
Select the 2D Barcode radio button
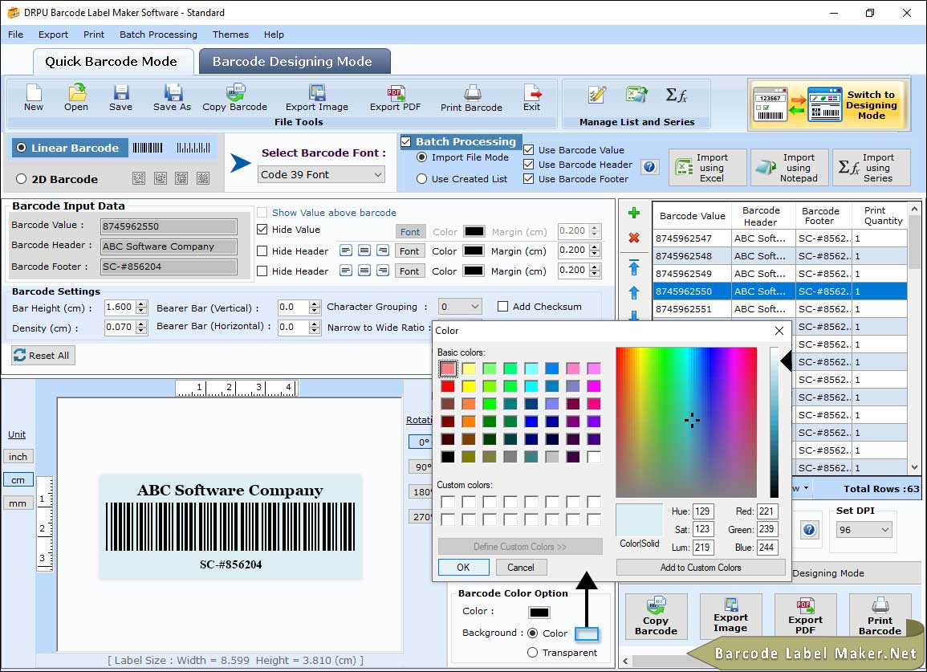point(22,179)
